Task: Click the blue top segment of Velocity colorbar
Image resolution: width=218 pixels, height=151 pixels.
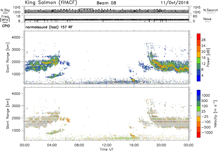Action: [x=199, y=93]
